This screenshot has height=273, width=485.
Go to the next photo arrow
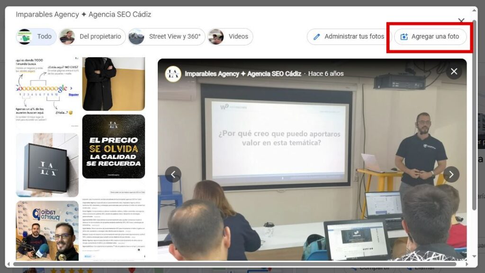click(x=451, y=175)
